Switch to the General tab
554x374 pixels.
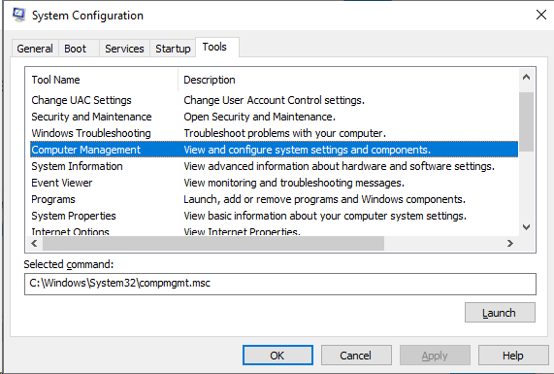click(35, 49)
